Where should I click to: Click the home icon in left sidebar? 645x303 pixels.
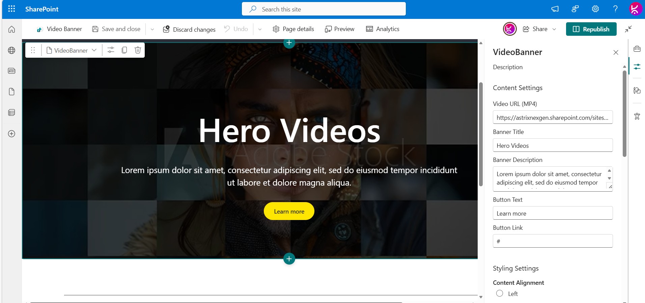[11, 29]
